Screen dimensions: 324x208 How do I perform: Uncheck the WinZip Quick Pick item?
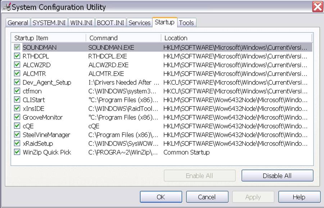click(x=17, y=152)
